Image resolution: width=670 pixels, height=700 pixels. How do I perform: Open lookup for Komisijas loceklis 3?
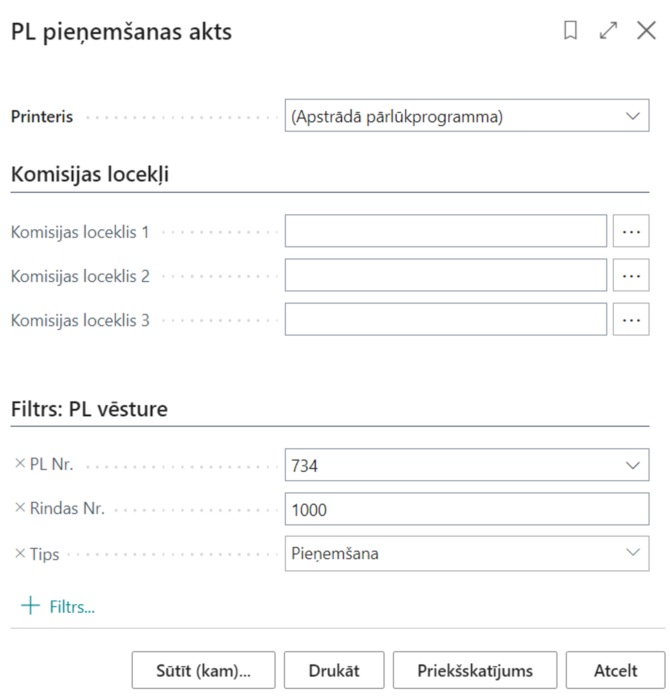pyautogui.click(x=631, y=319)
